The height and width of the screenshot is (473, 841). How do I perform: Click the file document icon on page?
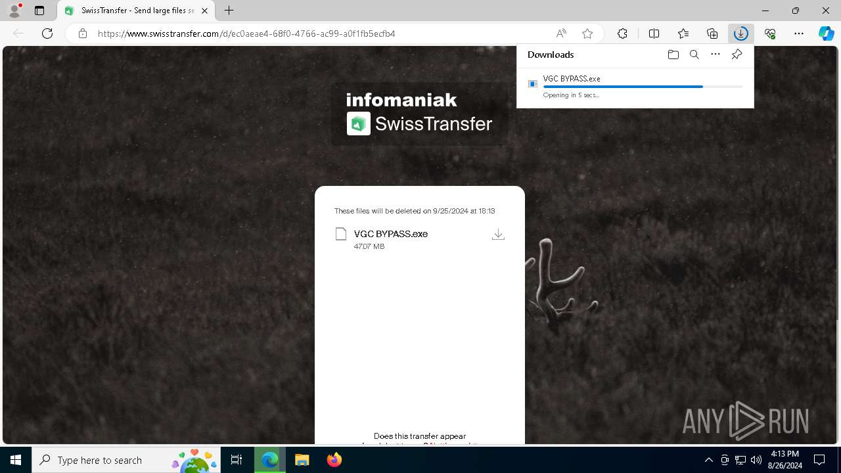(x=340, y=234)
